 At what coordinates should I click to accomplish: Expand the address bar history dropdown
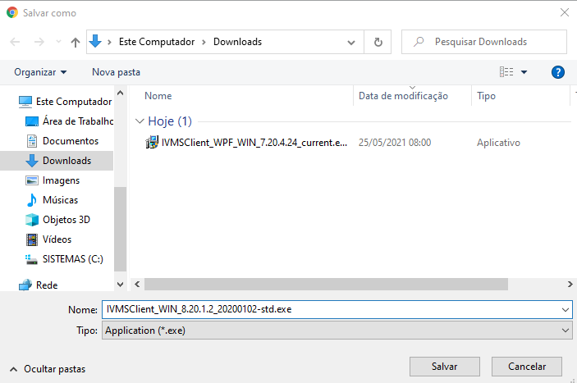(354, 42)
